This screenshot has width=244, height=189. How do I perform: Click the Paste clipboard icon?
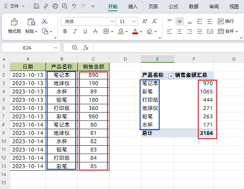31,22
